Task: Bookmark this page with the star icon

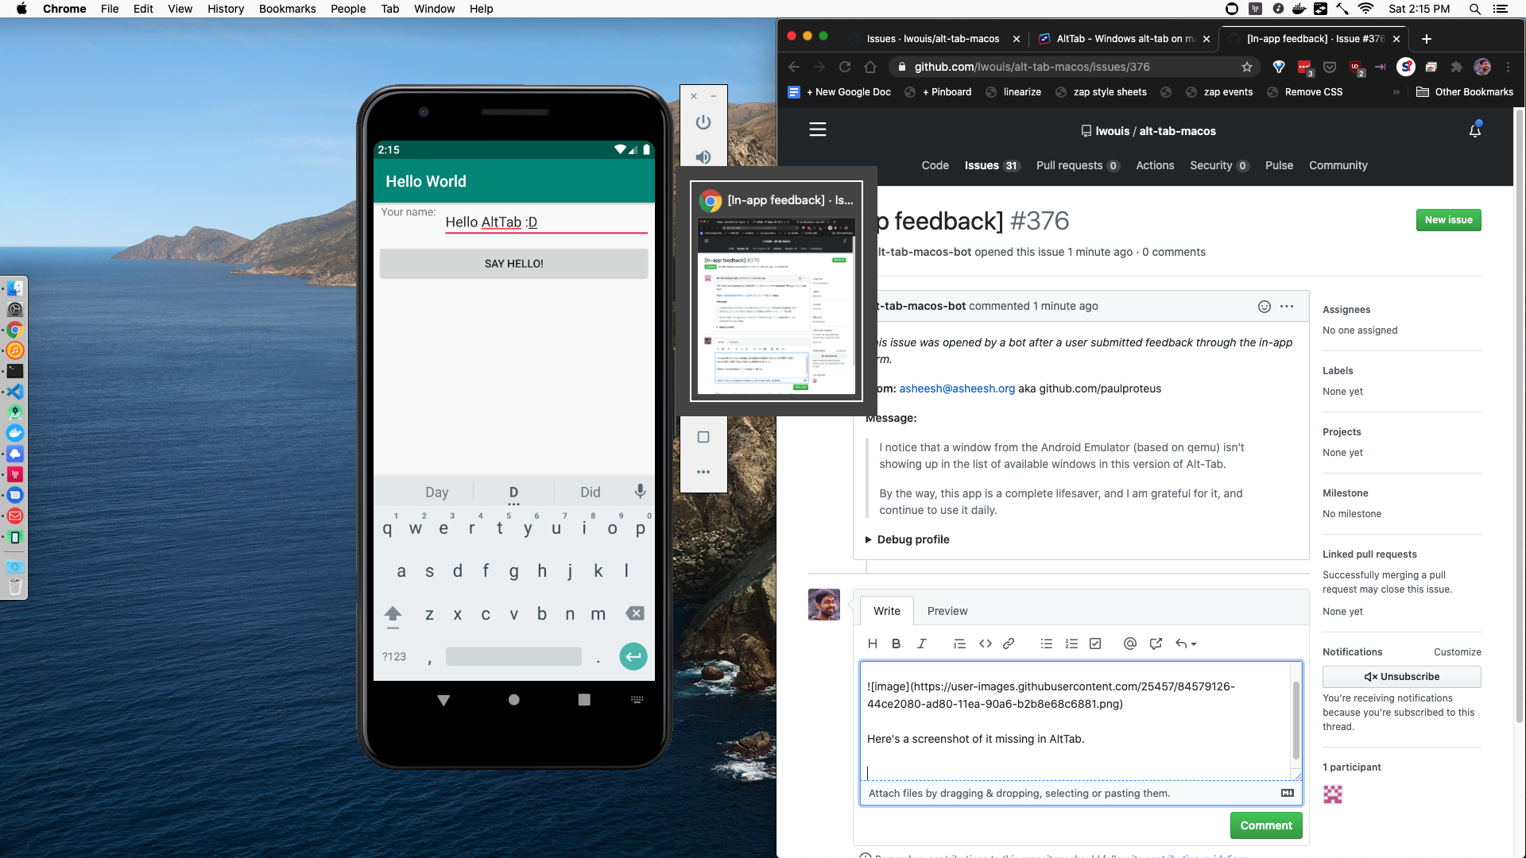Action: pos(1247,67)
